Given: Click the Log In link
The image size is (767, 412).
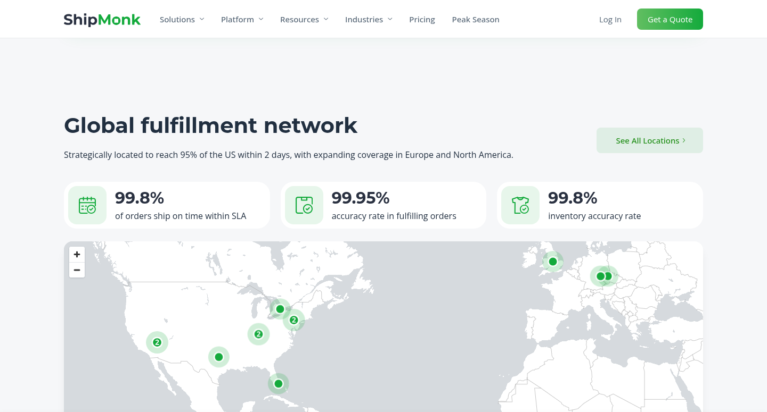Looking at the screenshot, I should click(x=610, y=20).
